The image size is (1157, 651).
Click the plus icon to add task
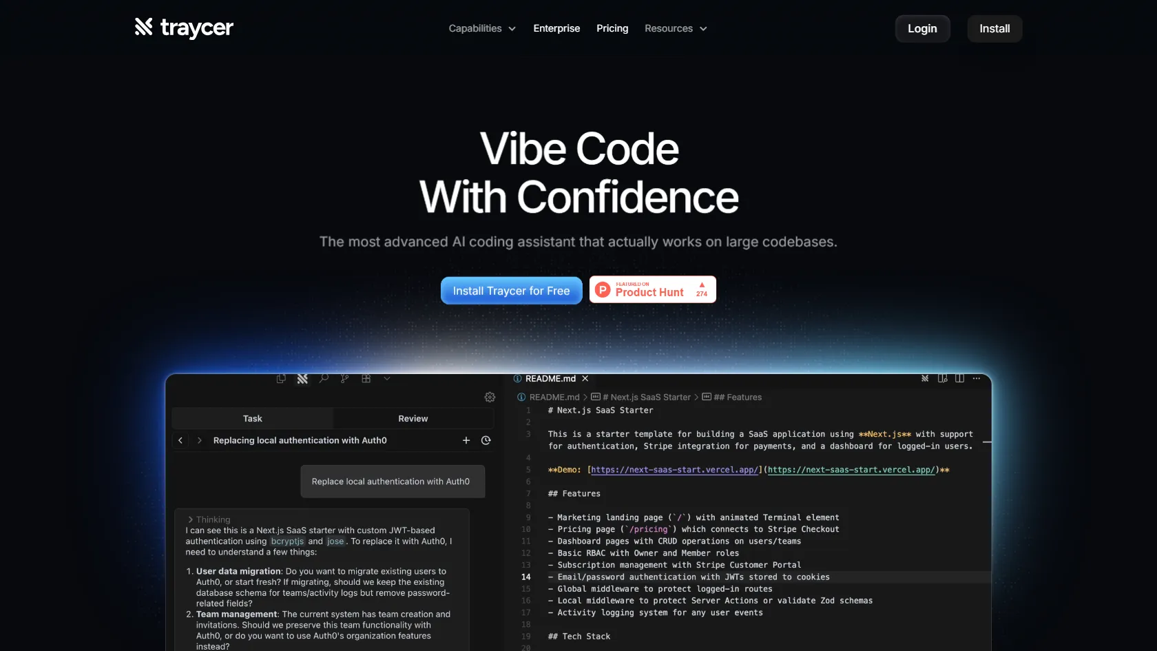click(466, 440)
